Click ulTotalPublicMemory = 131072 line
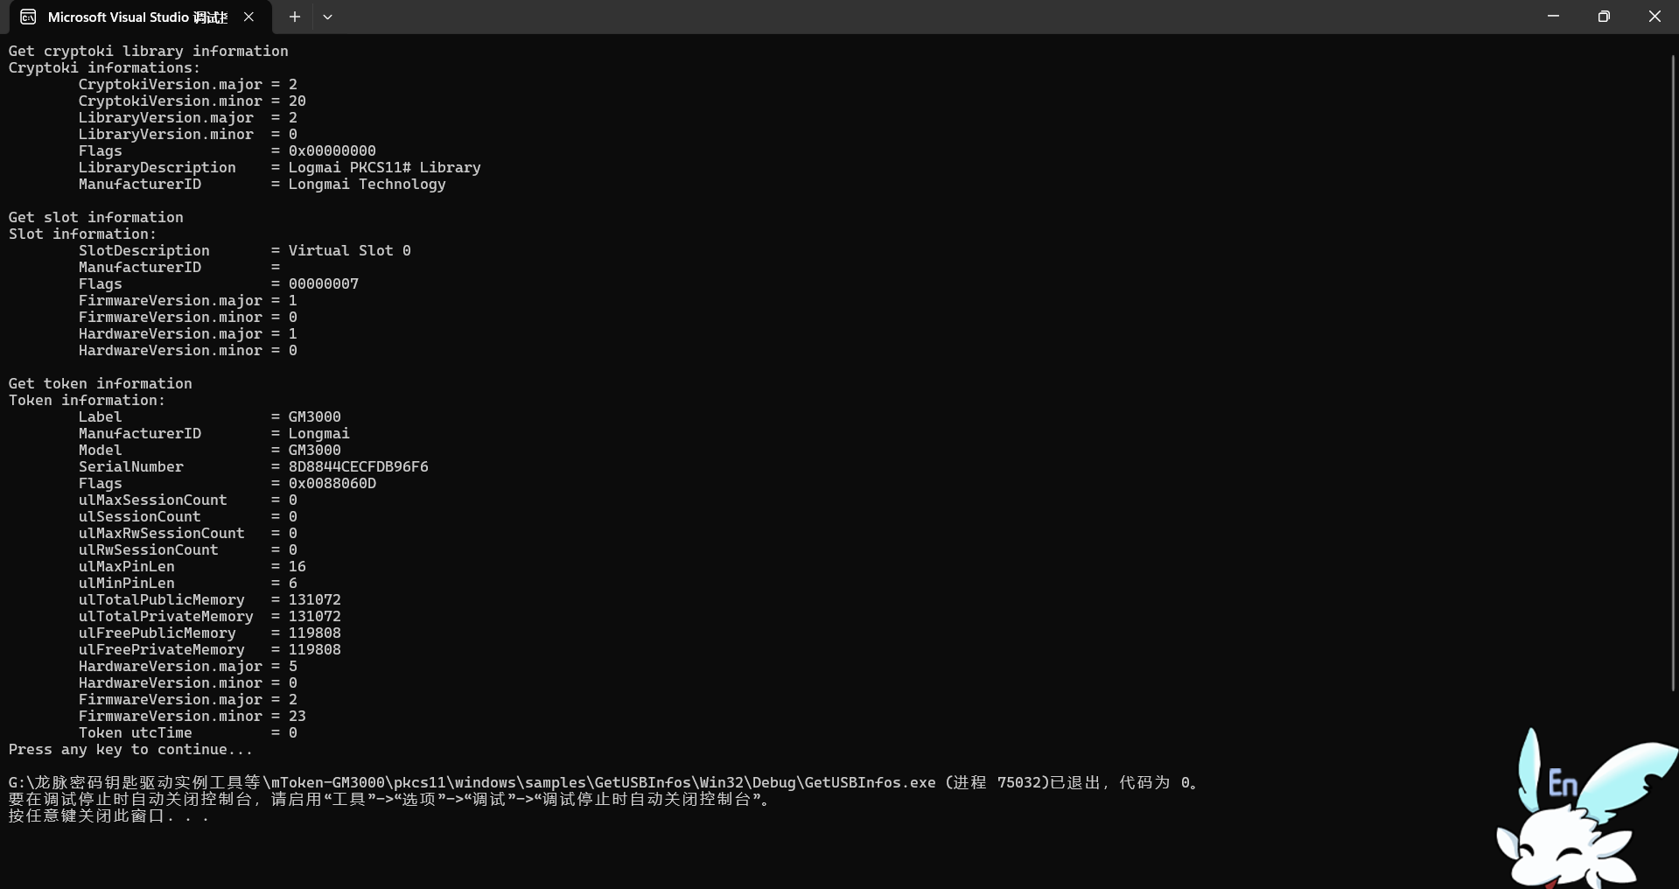The width and height of the screenshot is (1679, 889). click(x=210, y=599)
